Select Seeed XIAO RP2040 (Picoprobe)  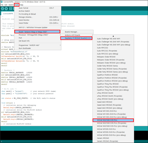click(x=113, y=105)
